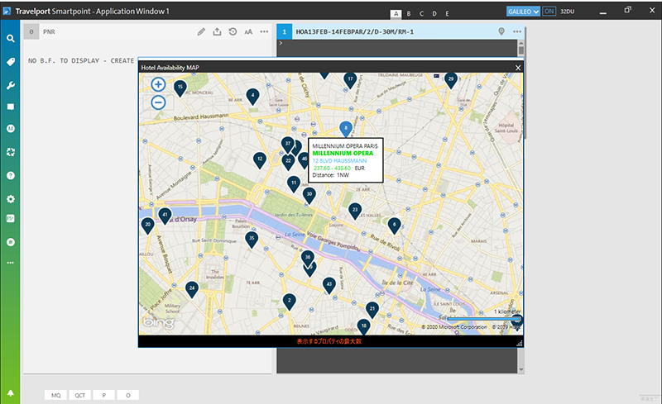
Task: Click the FS sidebar icon
Action: click(x=11, y=218)
